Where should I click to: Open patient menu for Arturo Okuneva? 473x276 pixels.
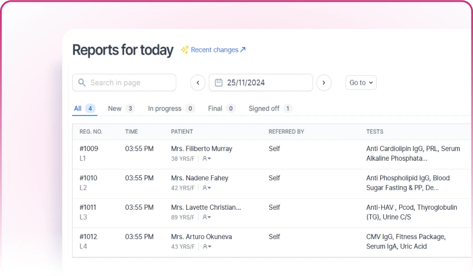click(207, 247)
